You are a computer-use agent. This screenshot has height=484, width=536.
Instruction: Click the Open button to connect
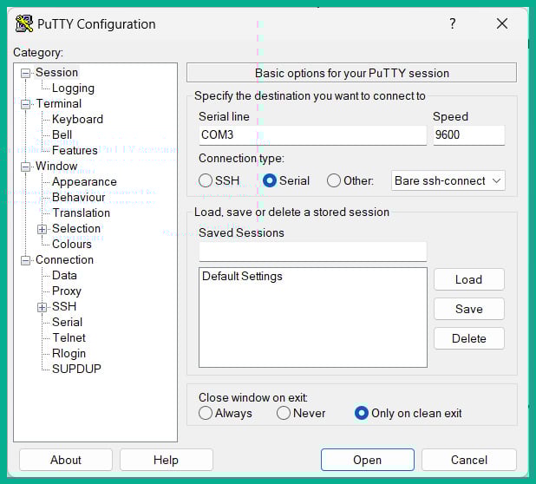[367, 460]
